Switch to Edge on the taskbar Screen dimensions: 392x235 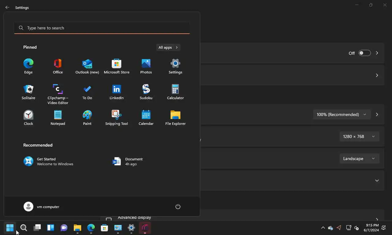91,228
